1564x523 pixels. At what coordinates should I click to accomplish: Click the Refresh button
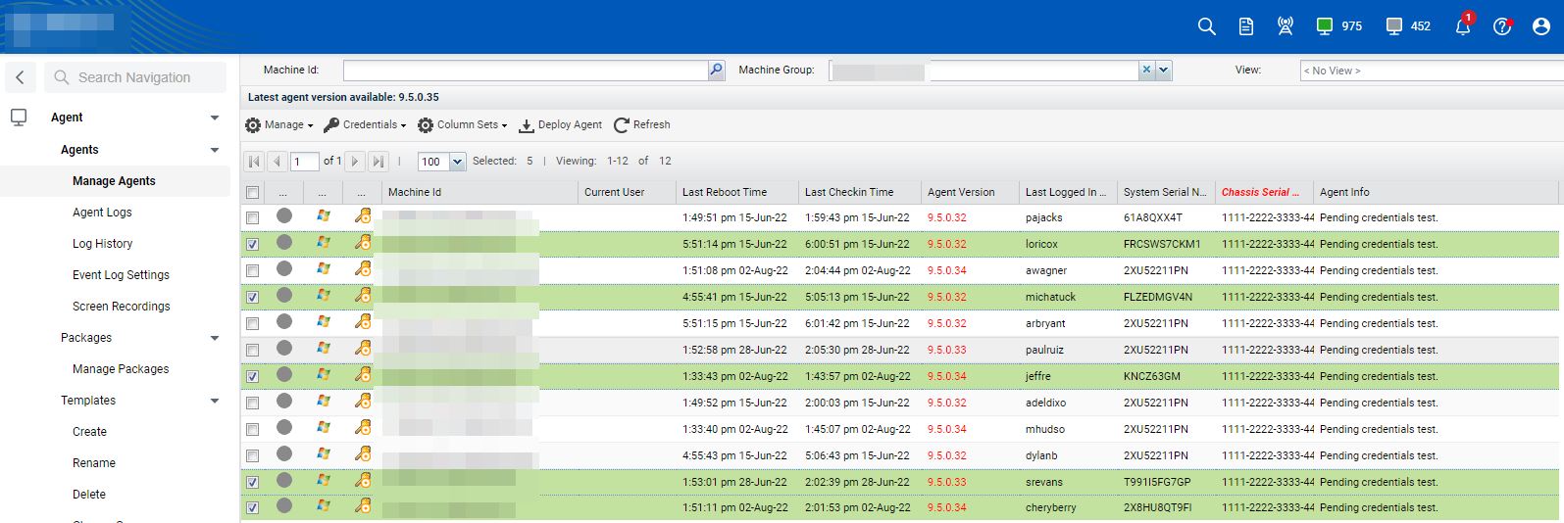tap(642, 125)
